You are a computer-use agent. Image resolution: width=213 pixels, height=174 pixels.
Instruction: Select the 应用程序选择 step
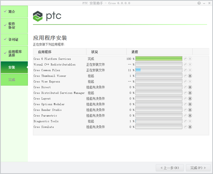coord(14,53)
